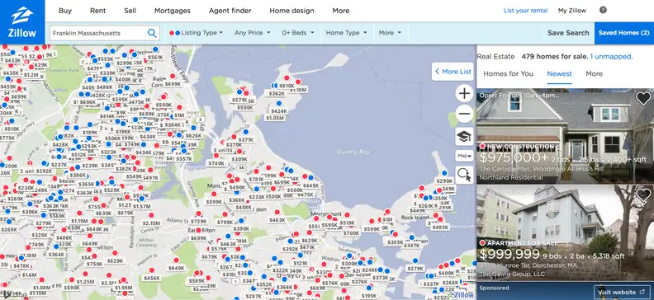The width and height of the screenshot is (654, 300).
Task: Click the $279K map price marker near Weymouth
Action: pyautogui.click(x=415, y=269)
